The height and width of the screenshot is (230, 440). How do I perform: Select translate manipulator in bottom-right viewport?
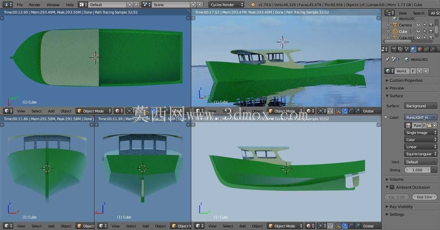point(345,226)
